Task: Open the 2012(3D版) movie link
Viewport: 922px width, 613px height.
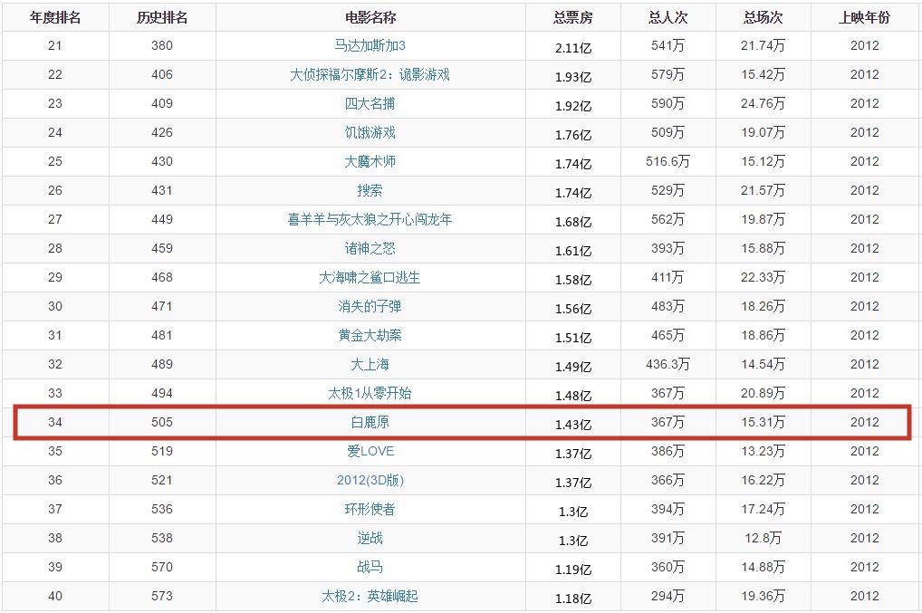Action: 370,480
